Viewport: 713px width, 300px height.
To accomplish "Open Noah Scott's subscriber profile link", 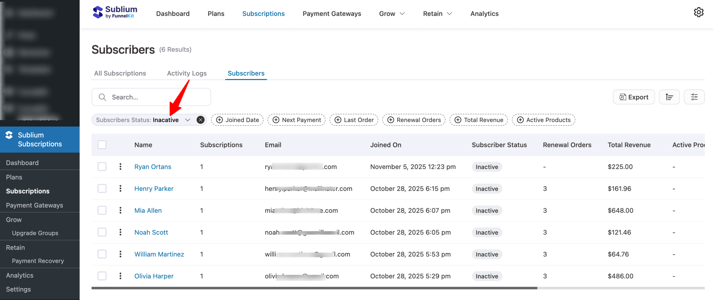I will (151, 232).
